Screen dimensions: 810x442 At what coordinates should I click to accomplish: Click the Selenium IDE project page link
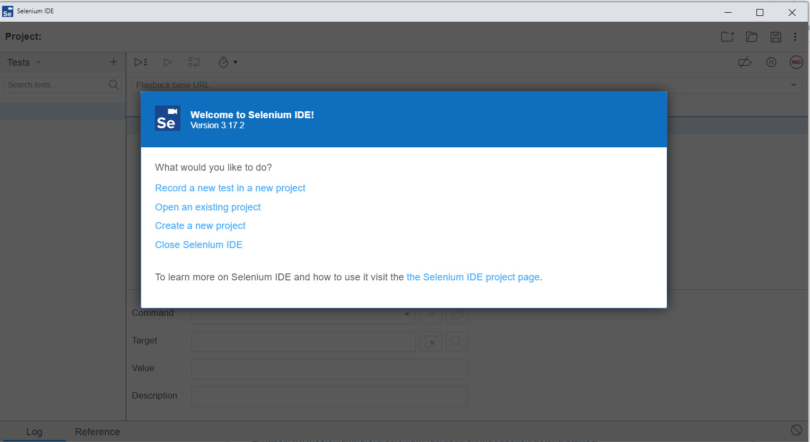tap(473, 277)
